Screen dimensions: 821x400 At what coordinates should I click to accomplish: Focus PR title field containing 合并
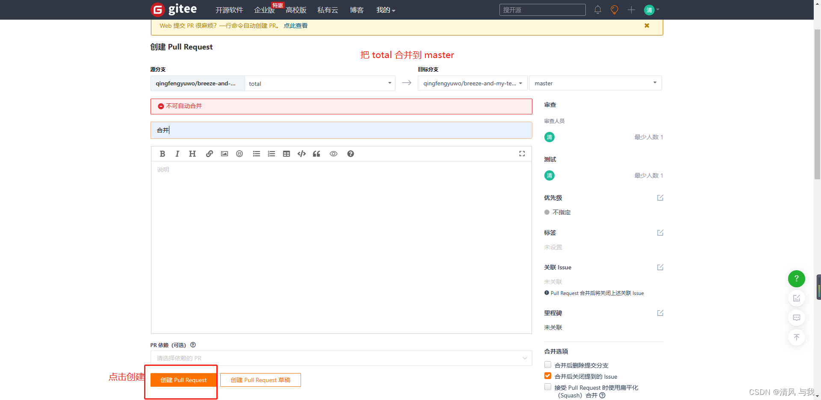[x=341, y=130]
